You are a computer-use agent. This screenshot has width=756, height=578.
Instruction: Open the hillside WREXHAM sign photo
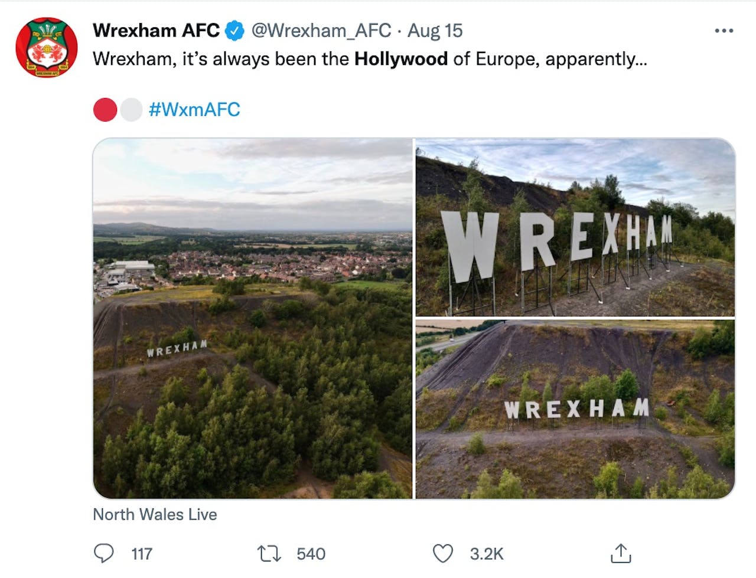[x=575, y=409]
